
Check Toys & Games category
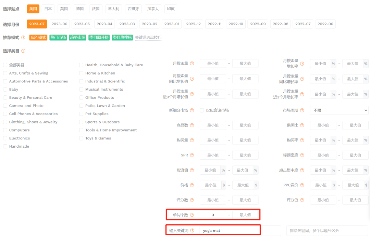tap(81, 138)
